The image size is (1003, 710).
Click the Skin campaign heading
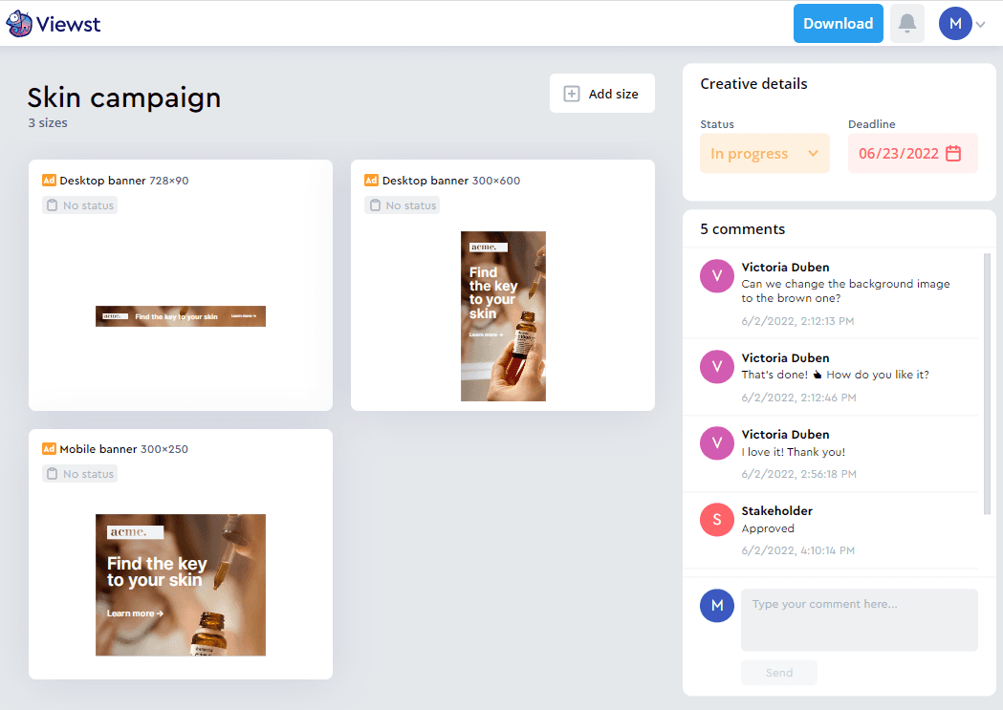[x=124, y=97]
